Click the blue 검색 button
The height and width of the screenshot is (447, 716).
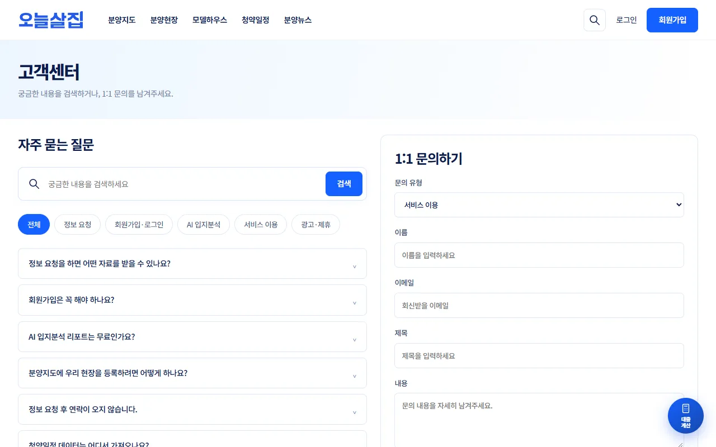pos(344,184)
